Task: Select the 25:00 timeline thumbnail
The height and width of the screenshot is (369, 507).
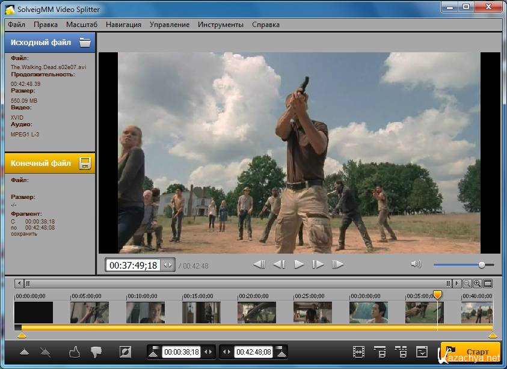Action: click(312, 313)
